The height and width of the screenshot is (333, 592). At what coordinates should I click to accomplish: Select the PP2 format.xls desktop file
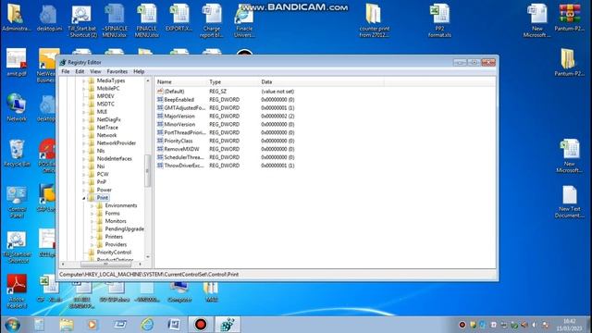point(440,20)
